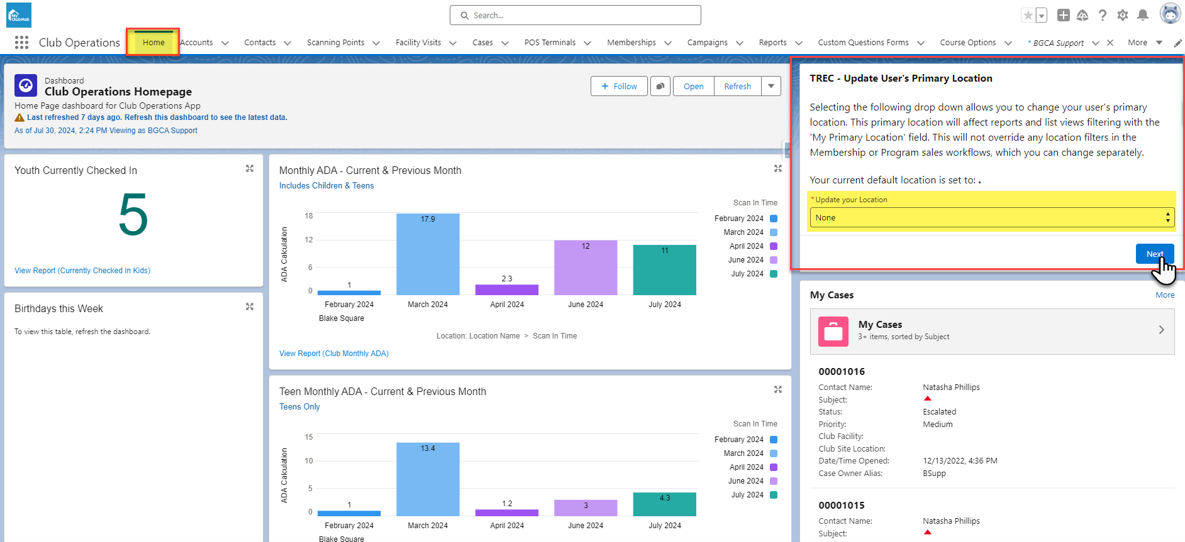The image size is (1185, 542).
Task: Expand the Memberships tab dropdown chevron
Action: tap(668, 43)
